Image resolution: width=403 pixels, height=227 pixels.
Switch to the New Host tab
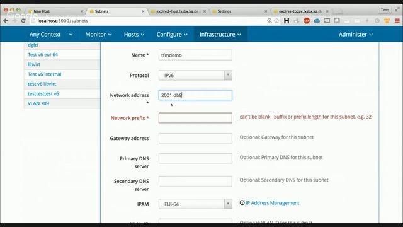(x=55, y=11)
